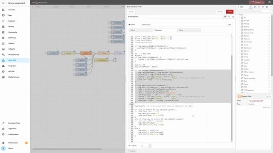The height and width of the screenshot is (153, 273).
Task: Open ESPHome from the sidebar
Action: pos(15,38)
